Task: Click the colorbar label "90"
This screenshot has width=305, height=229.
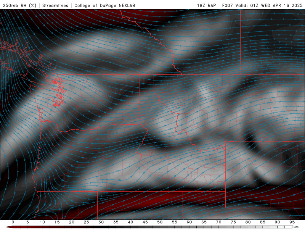Action: pos(277,222)
